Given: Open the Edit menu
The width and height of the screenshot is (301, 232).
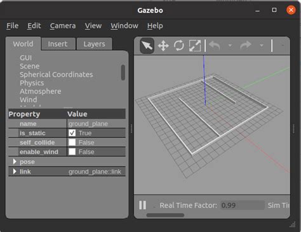Looking at the screenshot, I should tap(34, 26).
